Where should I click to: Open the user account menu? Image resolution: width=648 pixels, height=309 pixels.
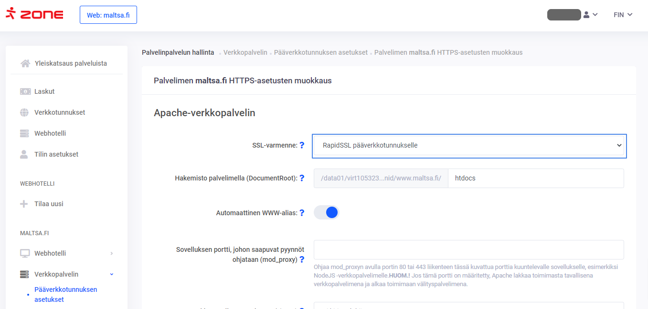pos(590,15)
